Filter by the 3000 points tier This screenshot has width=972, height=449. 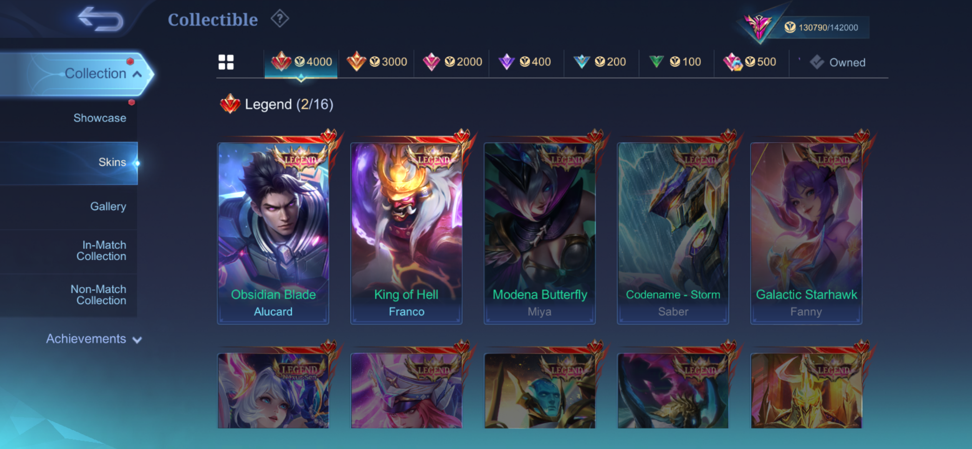coord(377,62)
